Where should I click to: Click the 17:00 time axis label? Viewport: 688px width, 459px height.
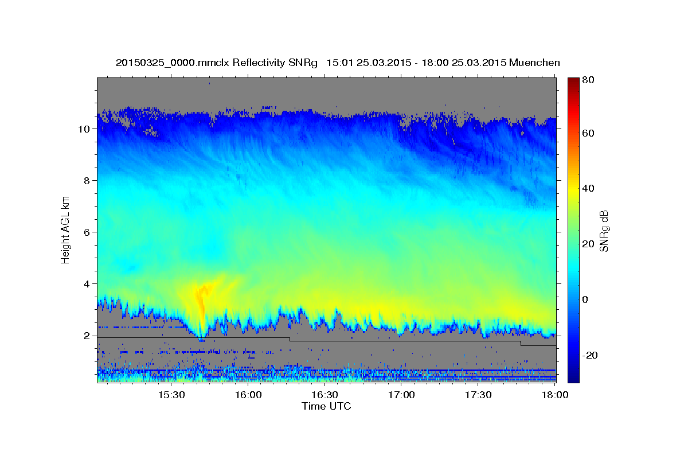[x=401, y=395]
